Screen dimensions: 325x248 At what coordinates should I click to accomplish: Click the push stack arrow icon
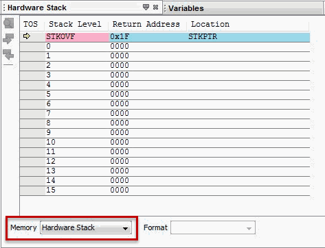point(8,39)
